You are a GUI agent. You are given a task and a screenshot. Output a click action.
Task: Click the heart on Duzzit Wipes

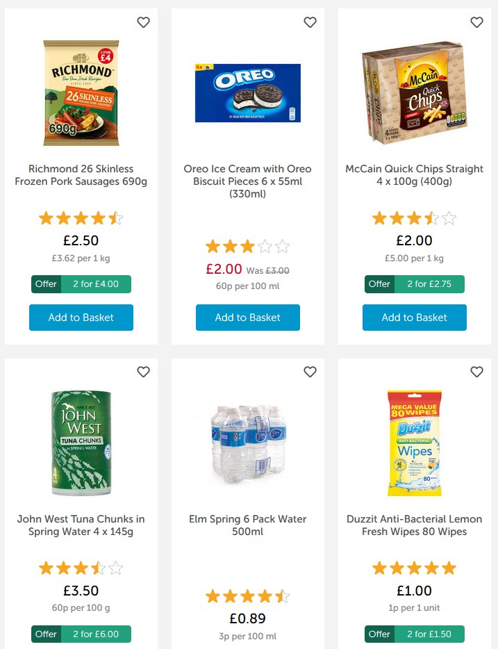point(476,372)
